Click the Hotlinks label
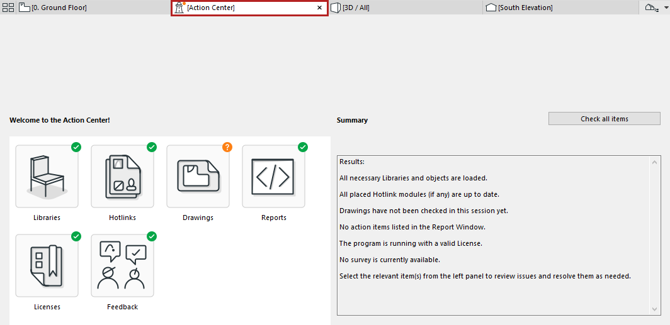 tap(123, 218)
